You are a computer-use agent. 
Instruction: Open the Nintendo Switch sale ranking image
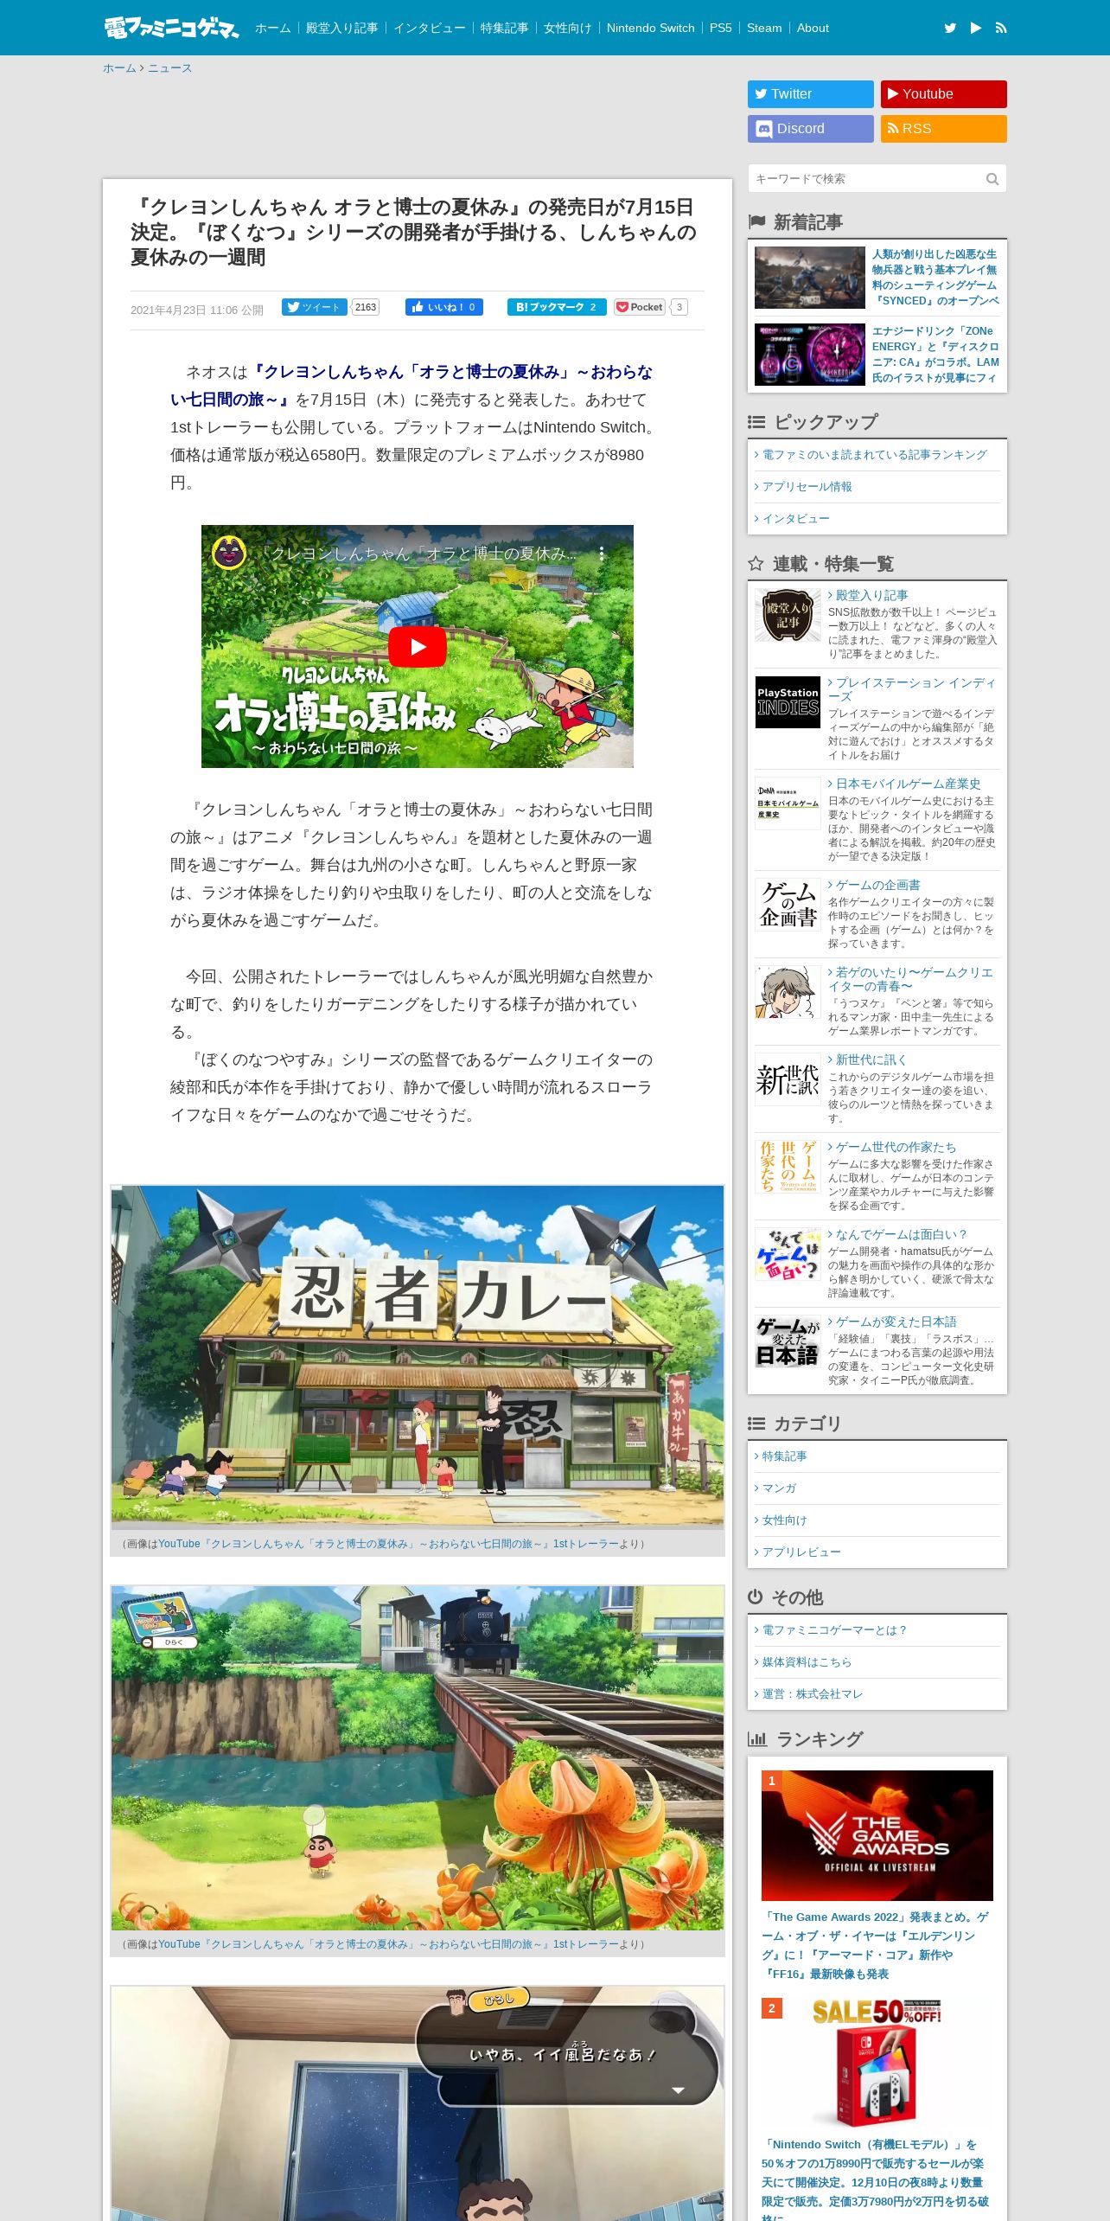pyautogui.click(x=877, y=2064)
